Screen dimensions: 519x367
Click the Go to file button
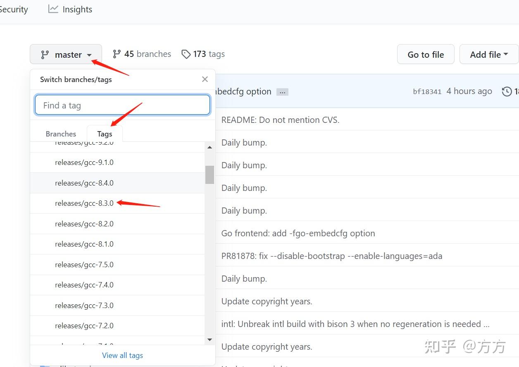(x=426, y=54)
